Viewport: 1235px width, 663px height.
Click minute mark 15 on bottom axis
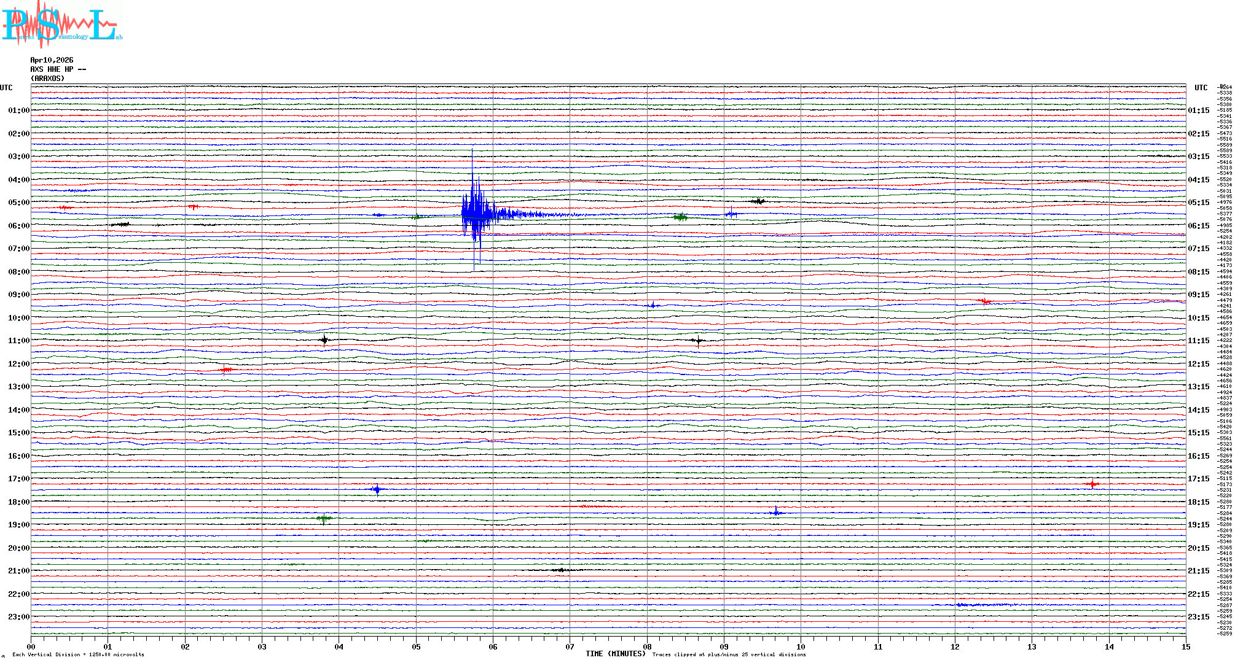pyautogui.click(x=1185, y=646)
